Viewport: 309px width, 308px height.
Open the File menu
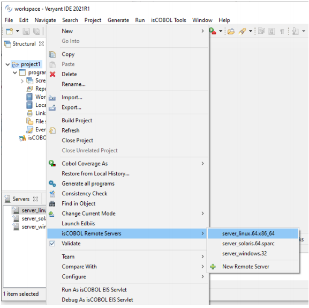tap(9, 20)
